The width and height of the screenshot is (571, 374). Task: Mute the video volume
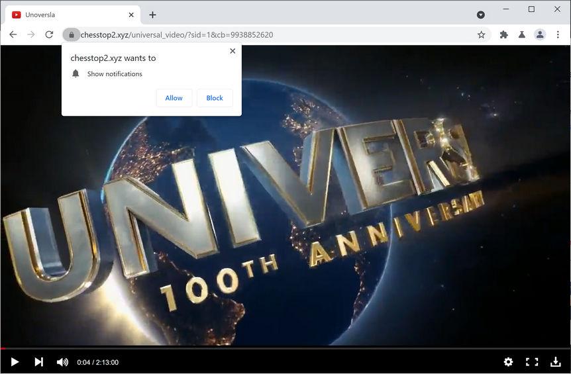(62, 362)
